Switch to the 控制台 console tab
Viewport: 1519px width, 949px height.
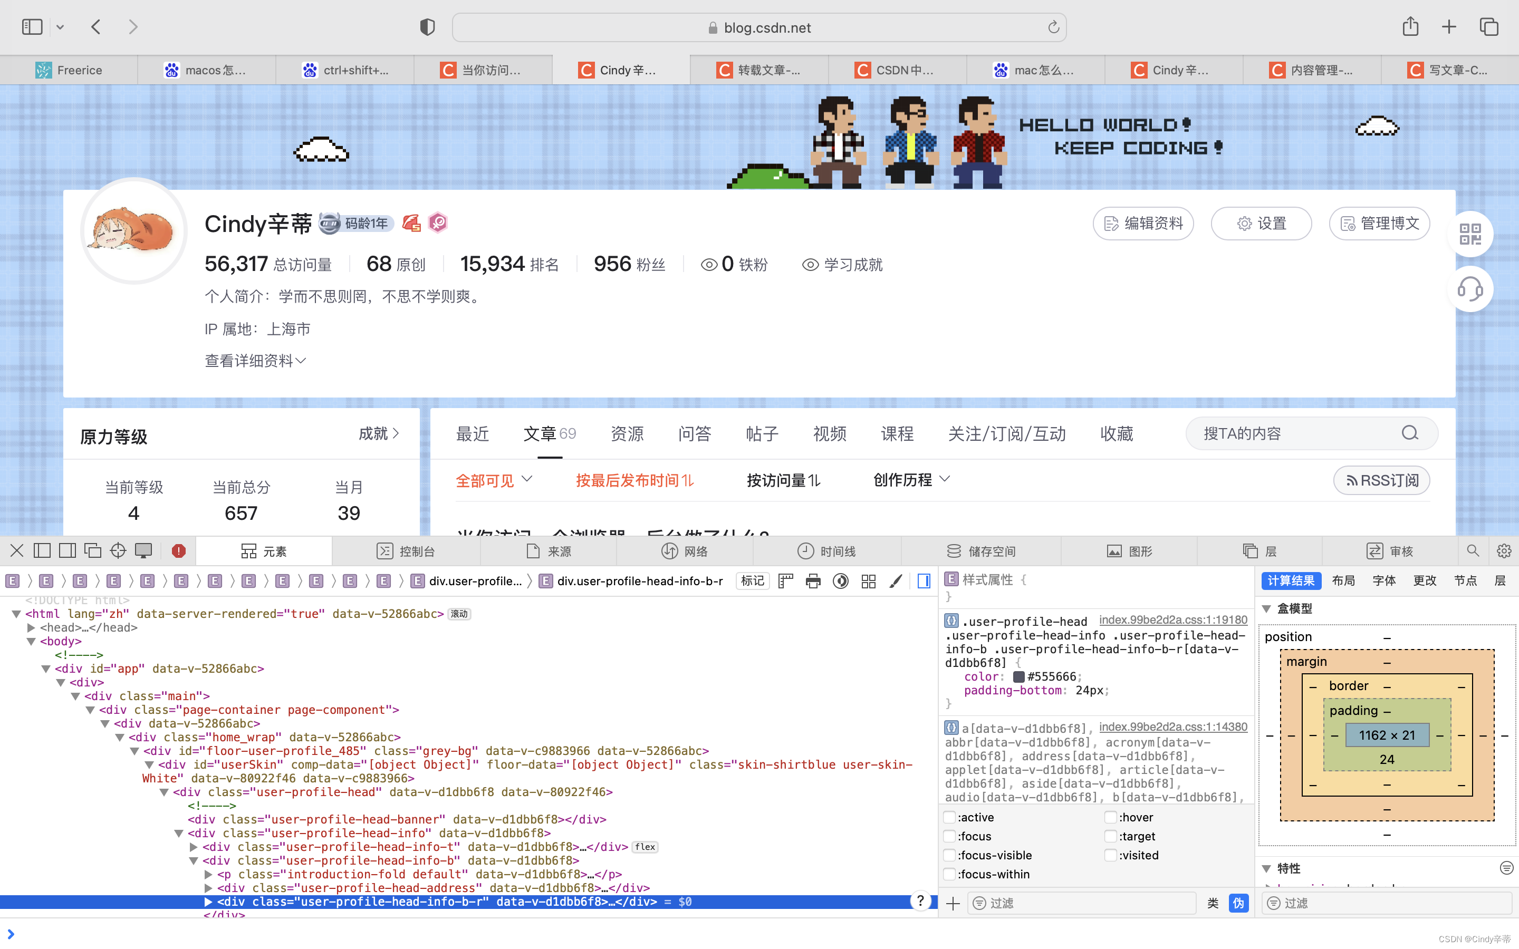(x=406, y=551)
